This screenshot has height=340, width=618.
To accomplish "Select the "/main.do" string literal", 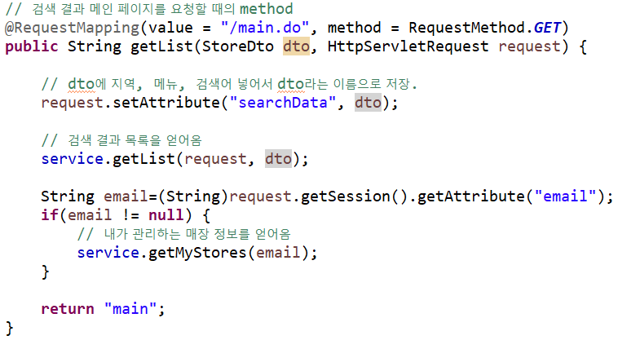I will tap(264, 28).
